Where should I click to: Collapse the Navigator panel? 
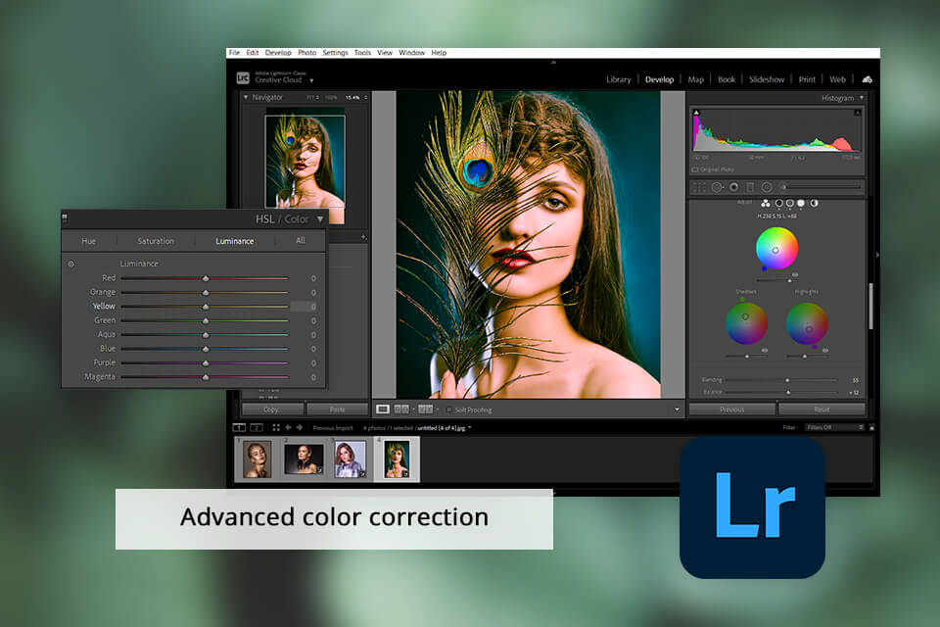(x=246, y=97)
